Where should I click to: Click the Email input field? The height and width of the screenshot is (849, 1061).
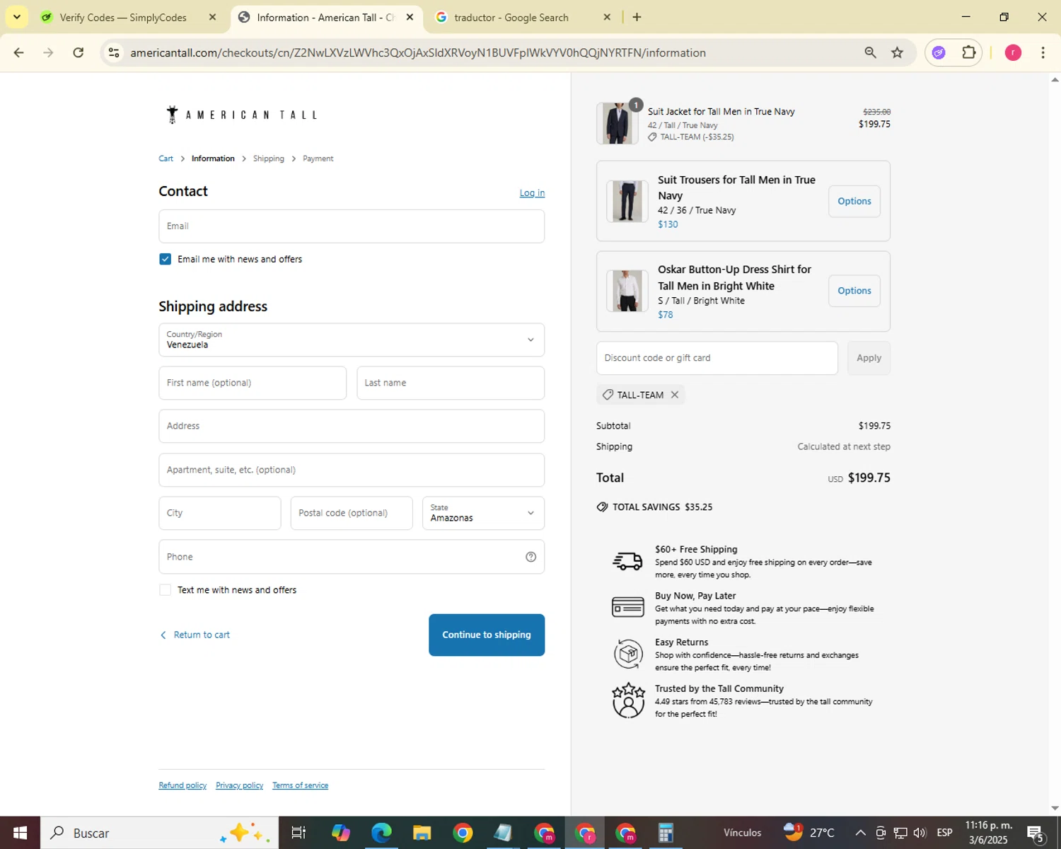click(352, 226)
